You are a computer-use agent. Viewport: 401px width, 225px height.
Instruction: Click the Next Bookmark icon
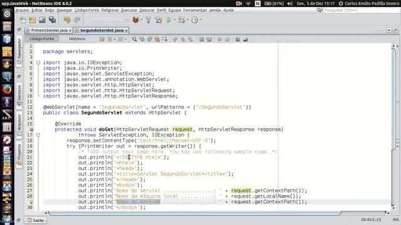click(x=183, y=39)
